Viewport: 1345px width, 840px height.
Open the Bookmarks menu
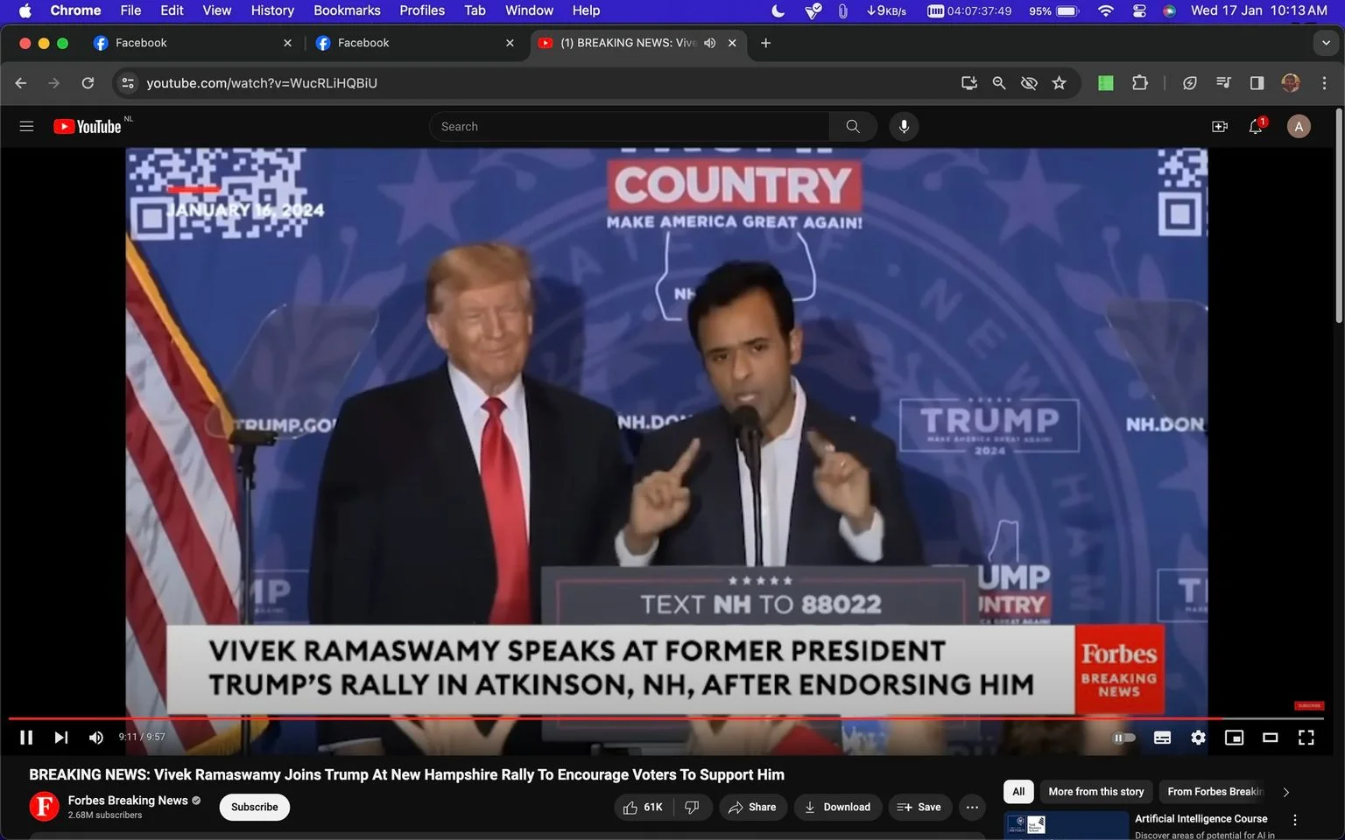[347, 10]
